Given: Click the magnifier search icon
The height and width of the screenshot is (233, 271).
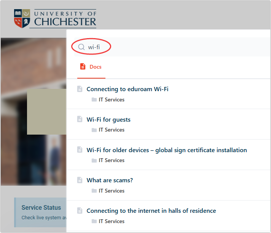Looking at the screenshot, I should tap(81, 47).
